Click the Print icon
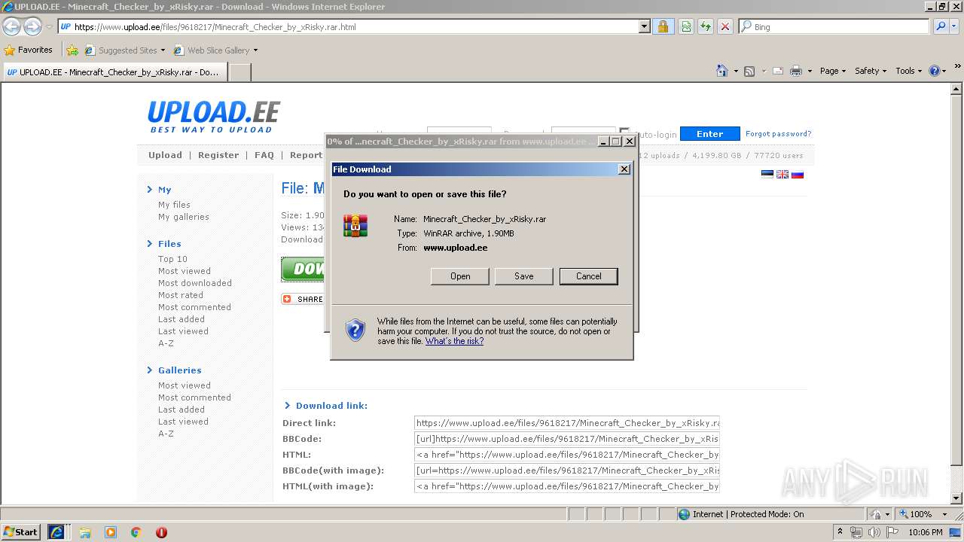The height and width of the screenshot is (542, 964). [796, 71]
